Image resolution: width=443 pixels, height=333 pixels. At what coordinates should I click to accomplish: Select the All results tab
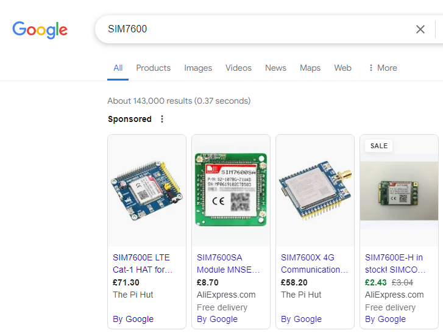tap(118, 68)
